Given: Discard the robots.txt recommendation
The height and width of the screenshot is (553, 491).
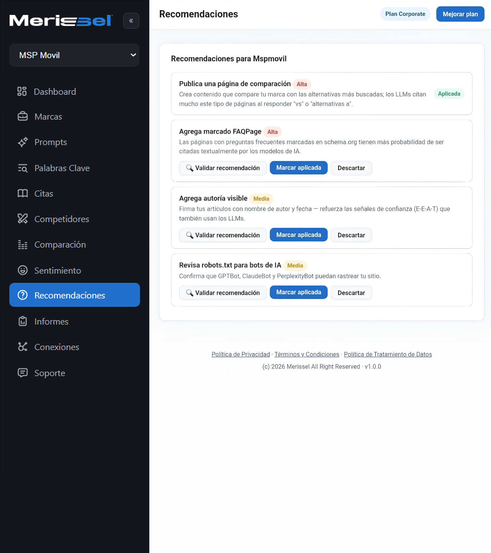Looking at the screenshot, I should (351, 293).
